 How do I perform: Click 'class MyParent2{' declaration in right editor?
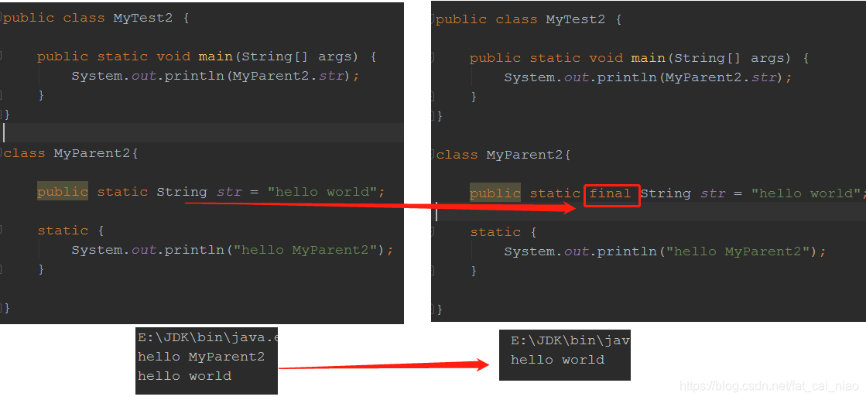pyautogui.click(x=503, y=155)
